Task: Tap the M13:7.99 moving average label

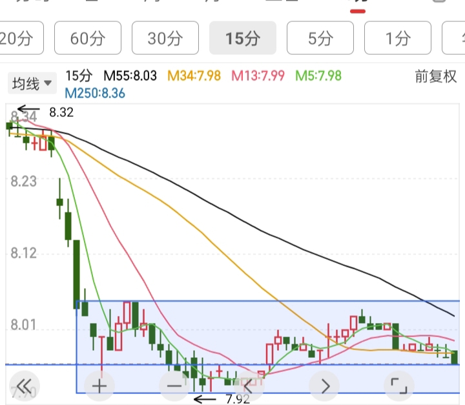Action: click(x=258, y=76)
